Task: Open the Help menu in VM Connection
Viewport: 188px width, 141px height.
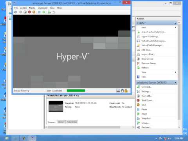Action: click(59, 8)
